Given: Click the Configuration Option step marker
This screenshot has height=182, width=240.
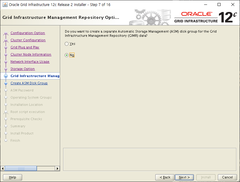Looking at the screenshot, I should [6, 33].
